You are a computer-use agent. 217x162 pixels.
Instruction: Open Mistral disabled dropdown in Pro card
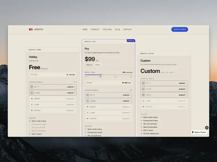(x=126, y=118)
